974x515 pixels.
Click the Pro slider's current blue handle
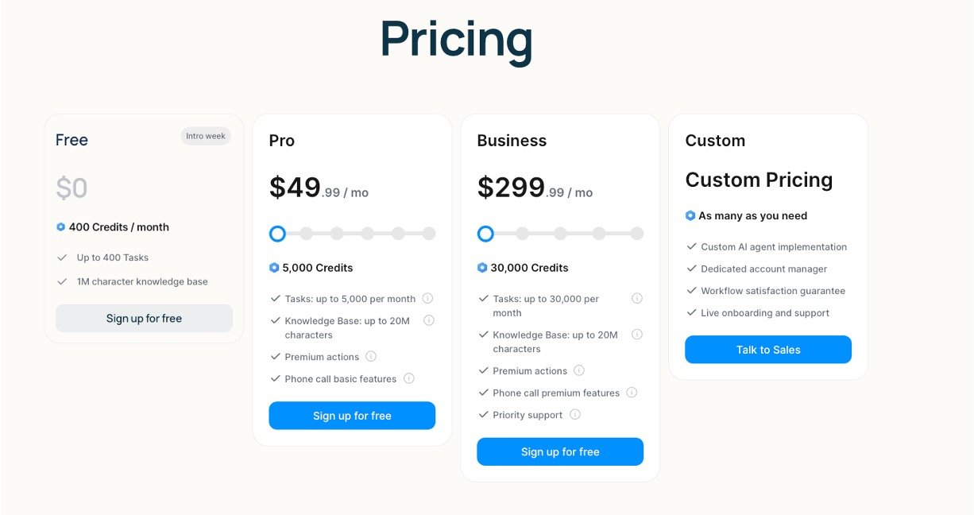tap(277, 234)
